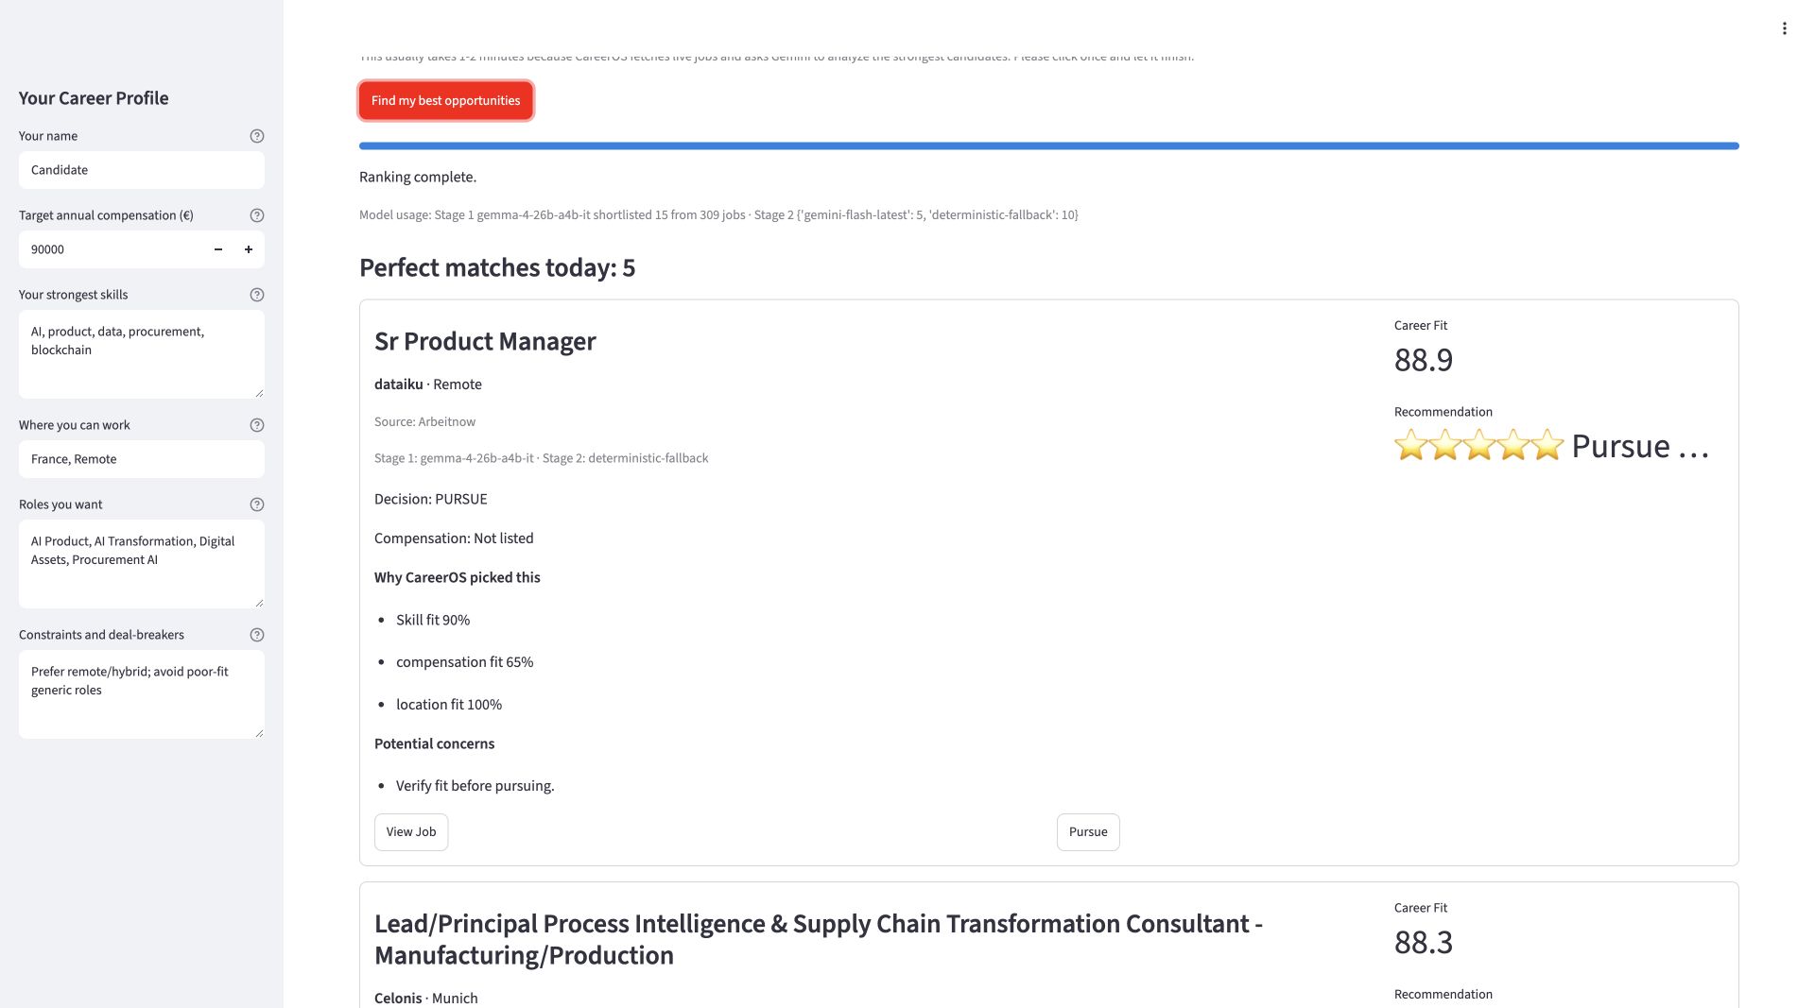Open View Job for Sr Product Manager
The width and height of the screenshot is (1815, 1008).
click(411, 832)
